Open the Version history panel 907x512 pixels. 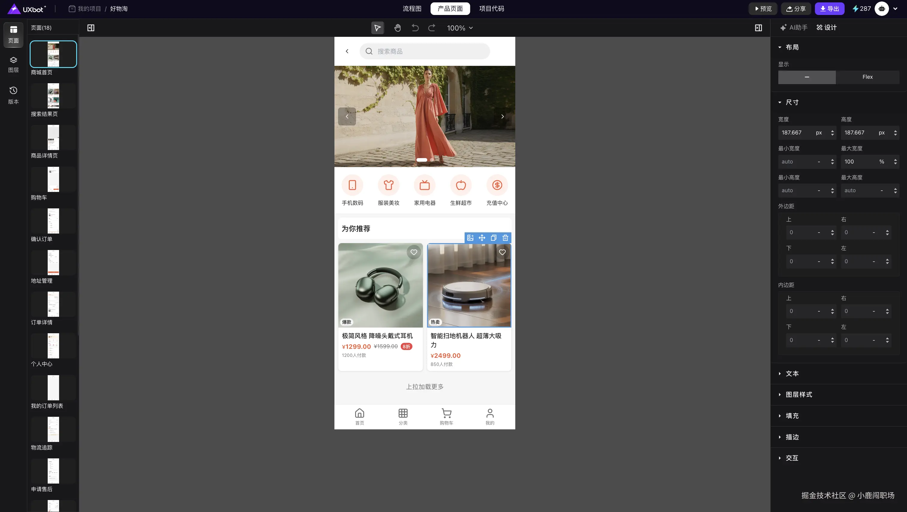tap(13, 95)
